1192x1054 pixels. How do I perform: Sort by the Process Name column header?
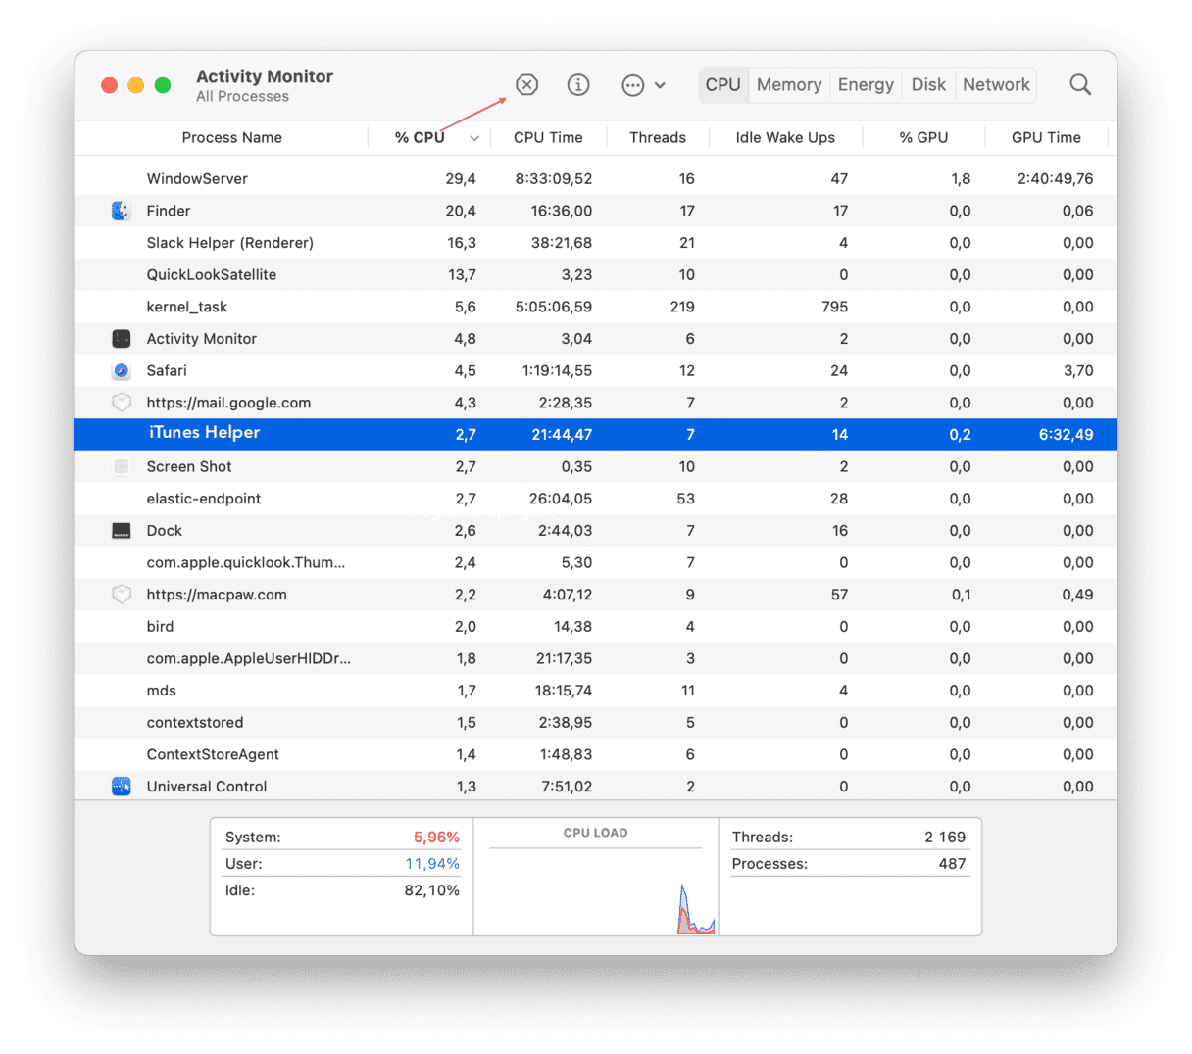click(x=232, y=138)
